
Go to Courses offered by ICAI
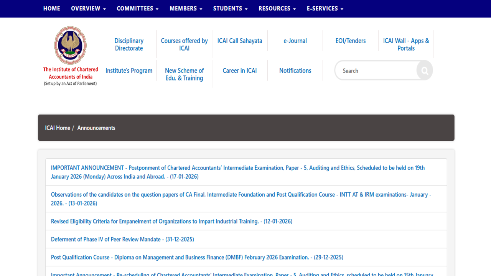pos(184,44)
